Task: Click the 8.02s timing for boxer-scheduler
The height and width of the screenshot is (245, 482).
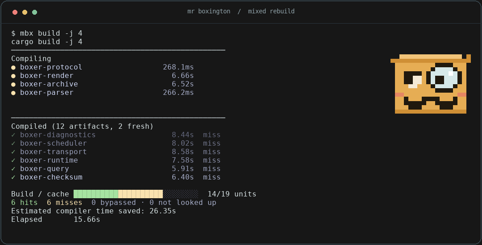Action: click(x=183, y=143)
